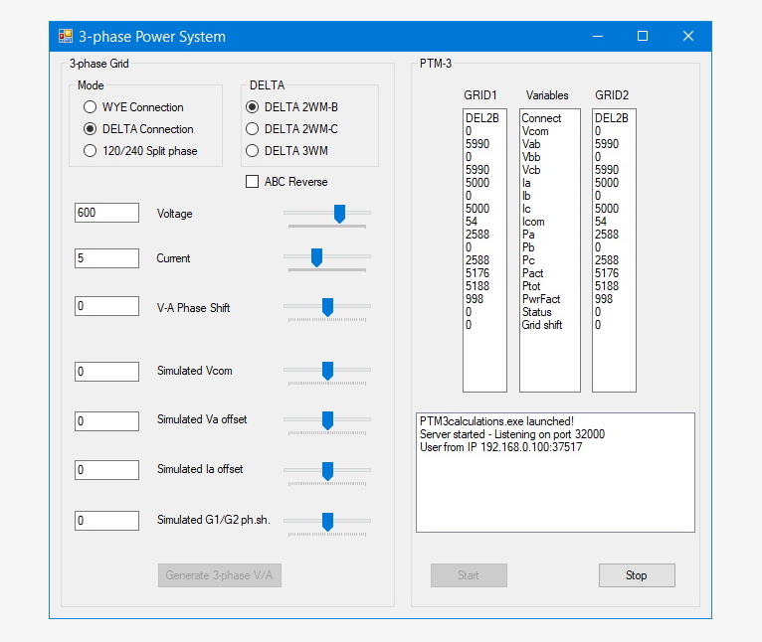Select 998 value in the GRID1 list
The width and height of the screenshot is (762, 642).
pos(475,299)
